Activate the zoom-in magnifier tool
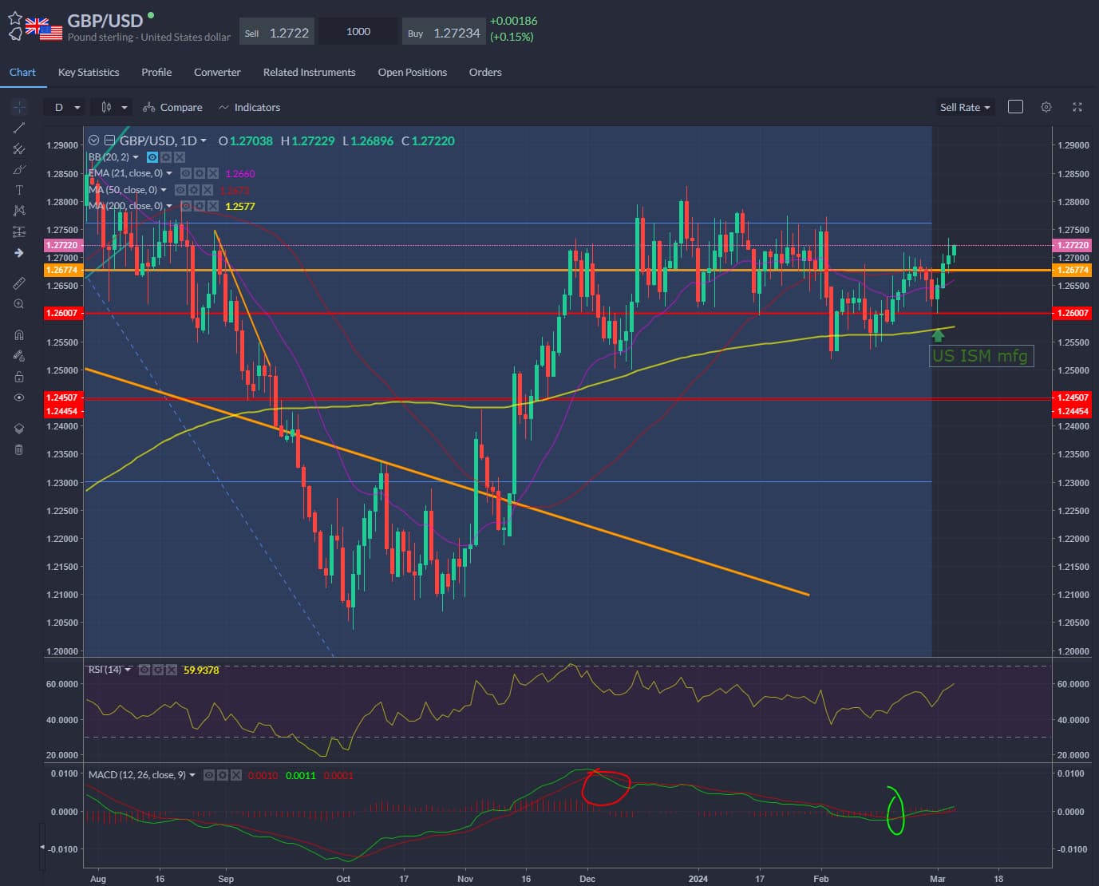The width and height of the screenshot is (1099, 886). click(x=19, y=304)
